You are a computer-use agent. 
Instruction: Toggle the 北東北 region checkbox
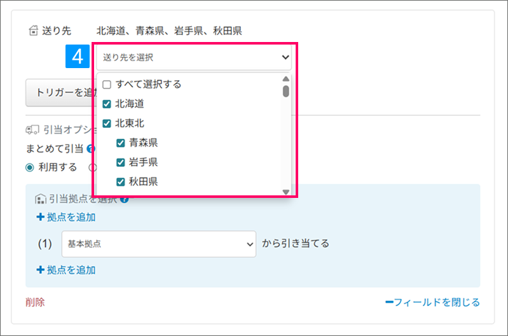click(107, 123)
